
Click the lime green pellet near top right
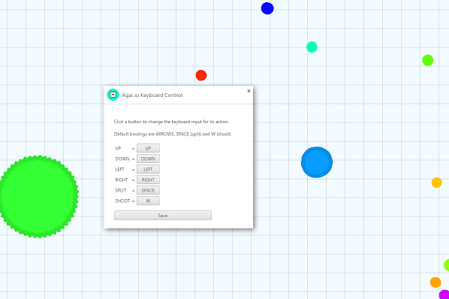point(427,60)
